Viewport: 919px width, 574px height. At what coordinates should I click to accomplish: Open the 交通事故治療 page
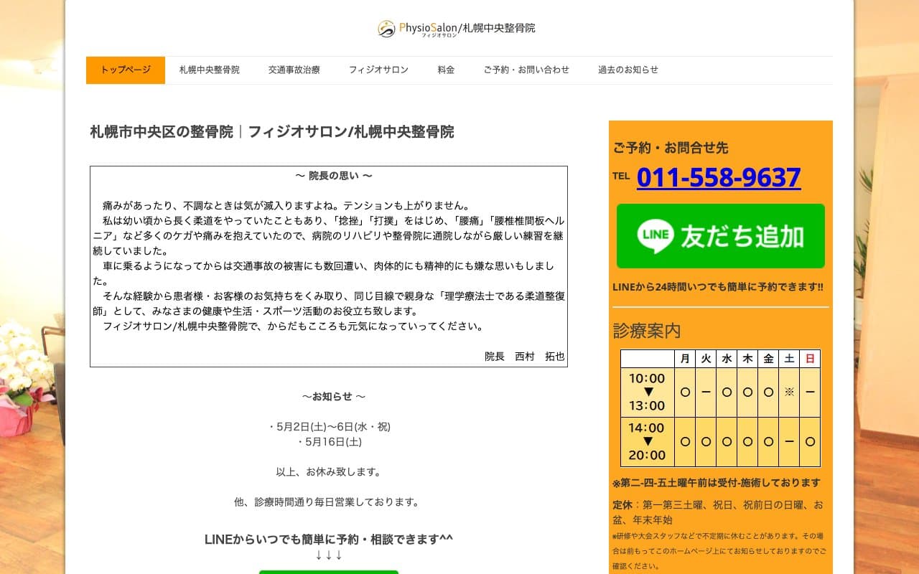point(295,70)
